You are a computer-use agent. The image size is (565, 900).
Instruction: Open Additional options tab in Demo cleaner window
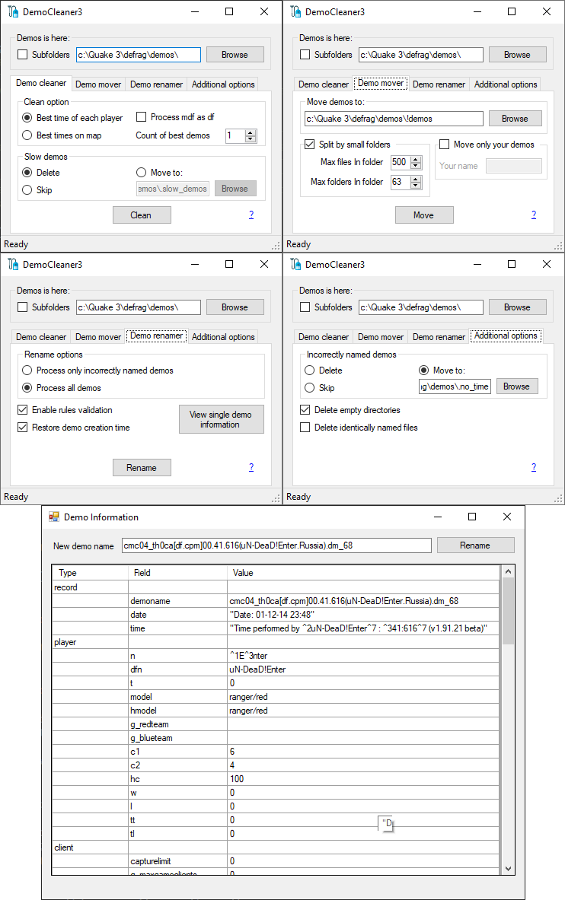[223, 84]
